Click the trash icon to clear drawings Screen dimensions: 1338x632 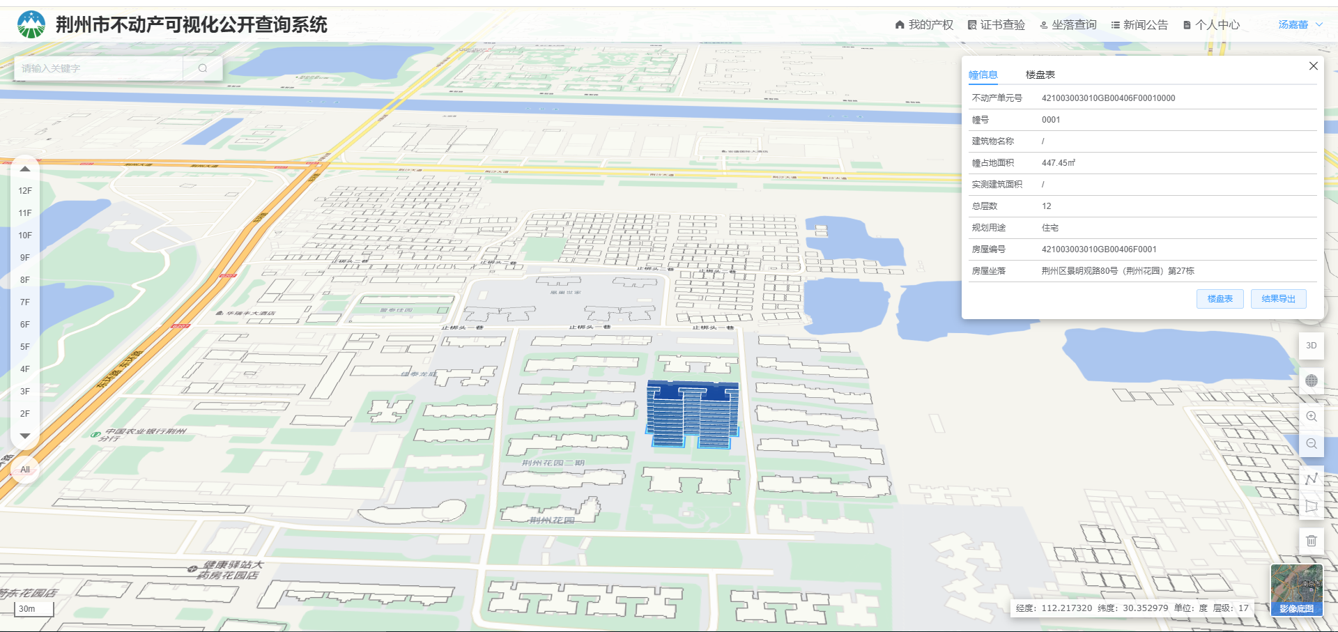[1311, 541]
